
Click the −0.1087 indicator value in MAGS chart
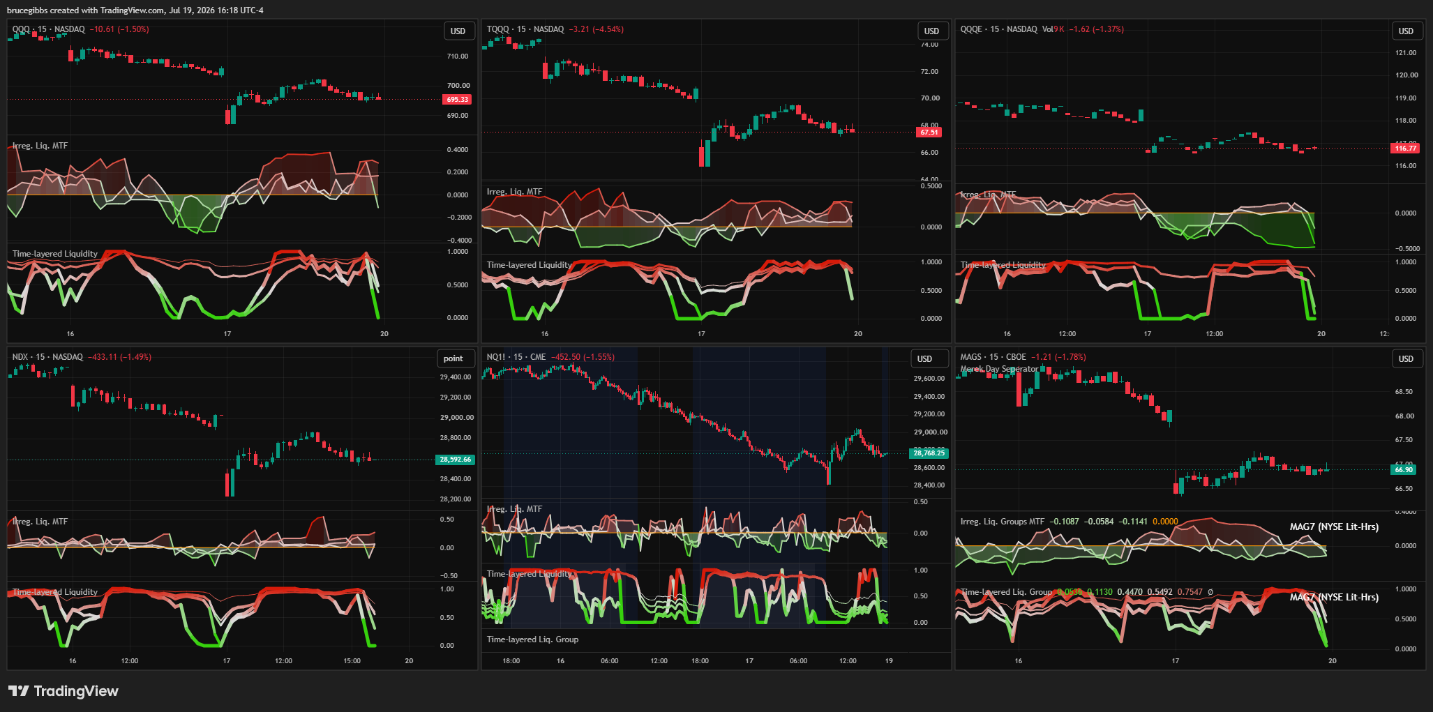click(1064, 522)
